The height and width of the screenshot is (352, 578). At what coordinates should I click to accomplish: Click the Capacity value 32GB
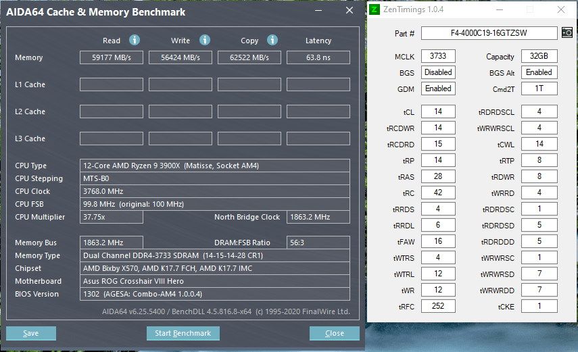539,56
